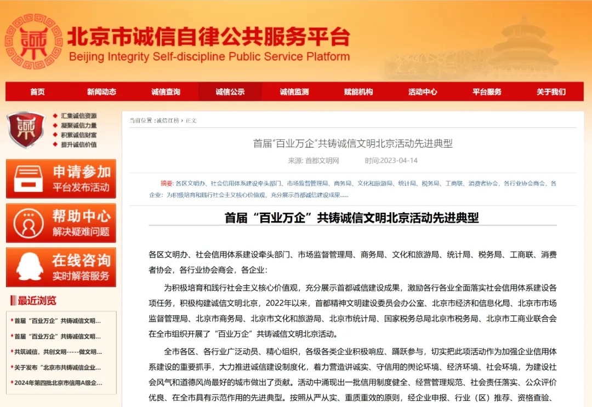Open recent link 关于发布“北京市共铸诚信企业
The image size is (592, 407).
[x=58, y=368]
